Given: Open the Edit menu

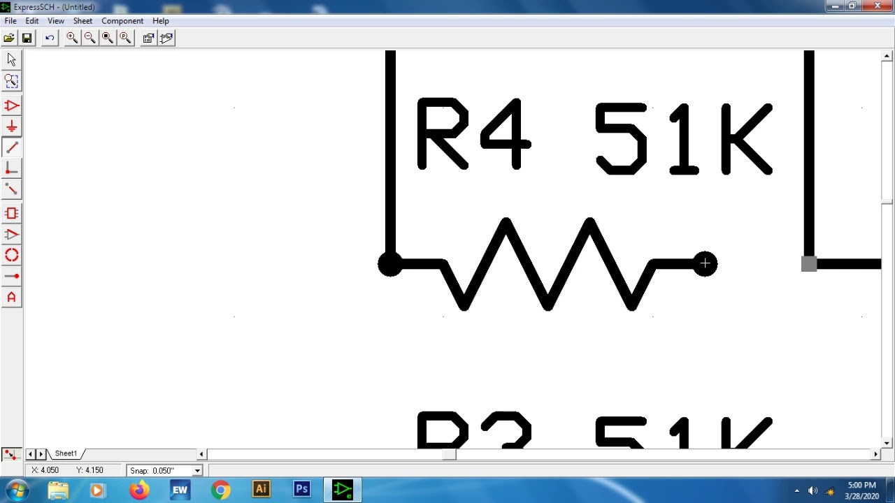Looking at the screenshot, I should point(32,21).
